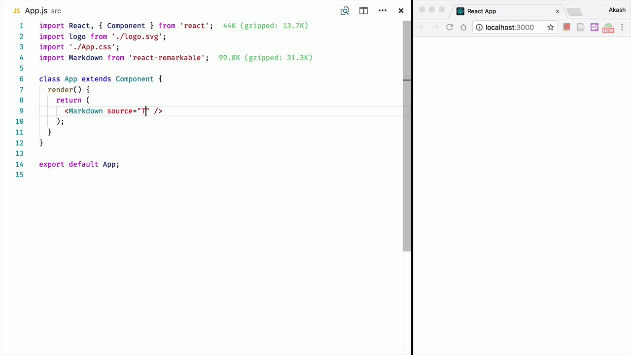Screen dimensions: 631x355
Task: Click the Akash profile button in Chrome
Action: pyautogui.click(x=617, y=10)
